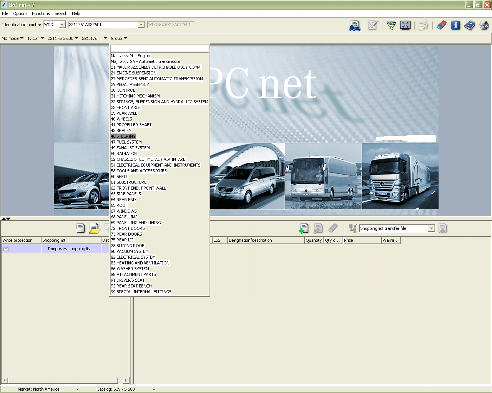This screenshot has width=492, height=393.
Task: Open the blue info icon
Action: click(x=455, y=25)
